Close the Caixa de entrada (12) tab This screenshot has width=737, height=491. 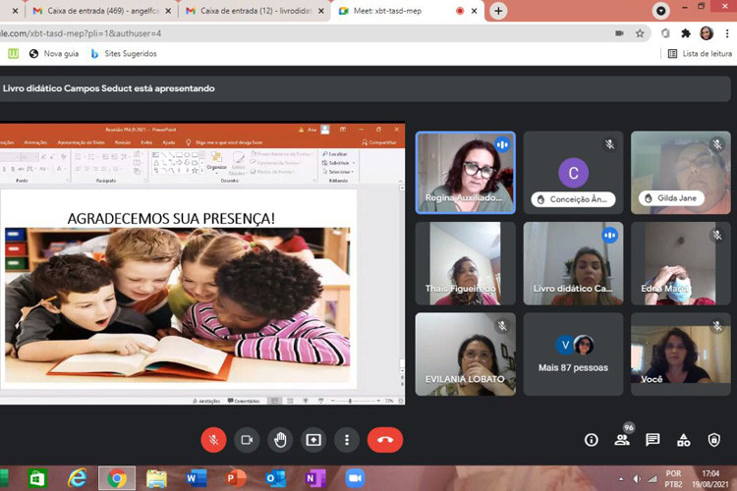(x=321, y=11)
